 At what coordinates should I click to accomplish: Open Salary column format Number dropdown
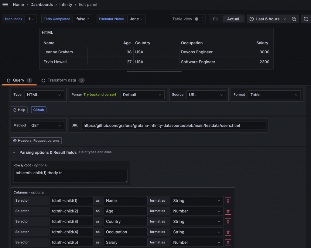point(197,243)
